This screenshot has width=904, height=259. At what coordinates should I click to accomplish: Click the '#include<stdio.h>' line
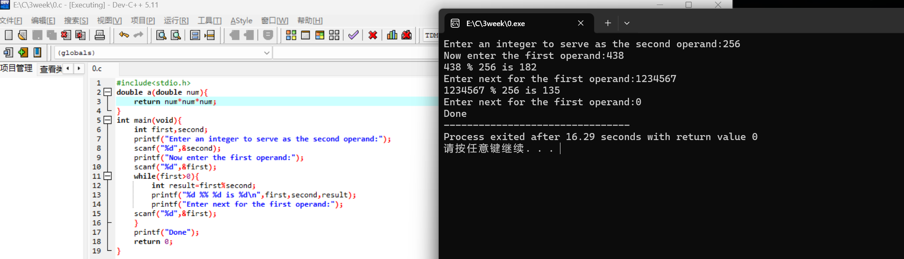153,83
